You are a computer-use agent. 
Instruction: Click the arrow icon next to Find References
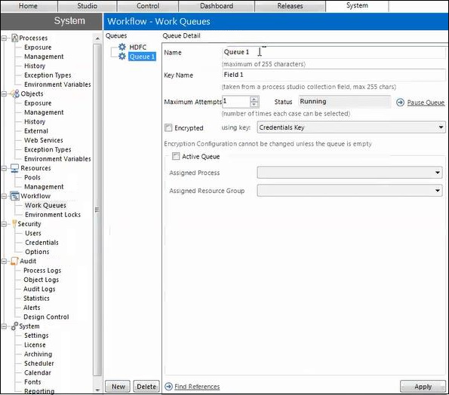pos(169,387)
